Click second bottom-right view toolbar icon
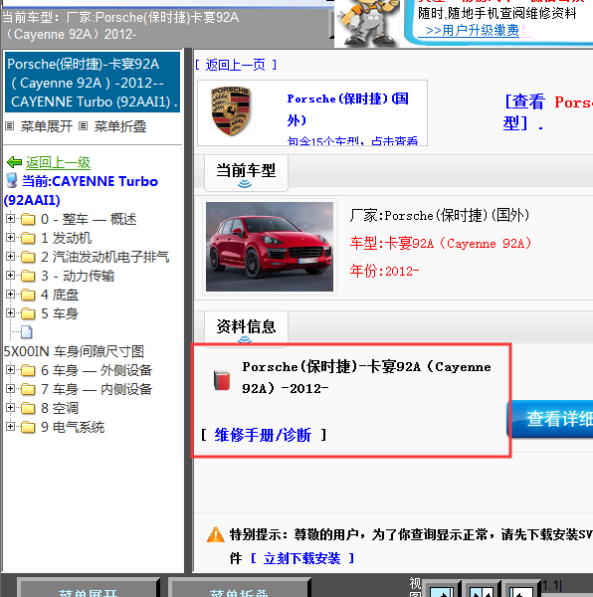593x597 pixels. tap(481, 589)
